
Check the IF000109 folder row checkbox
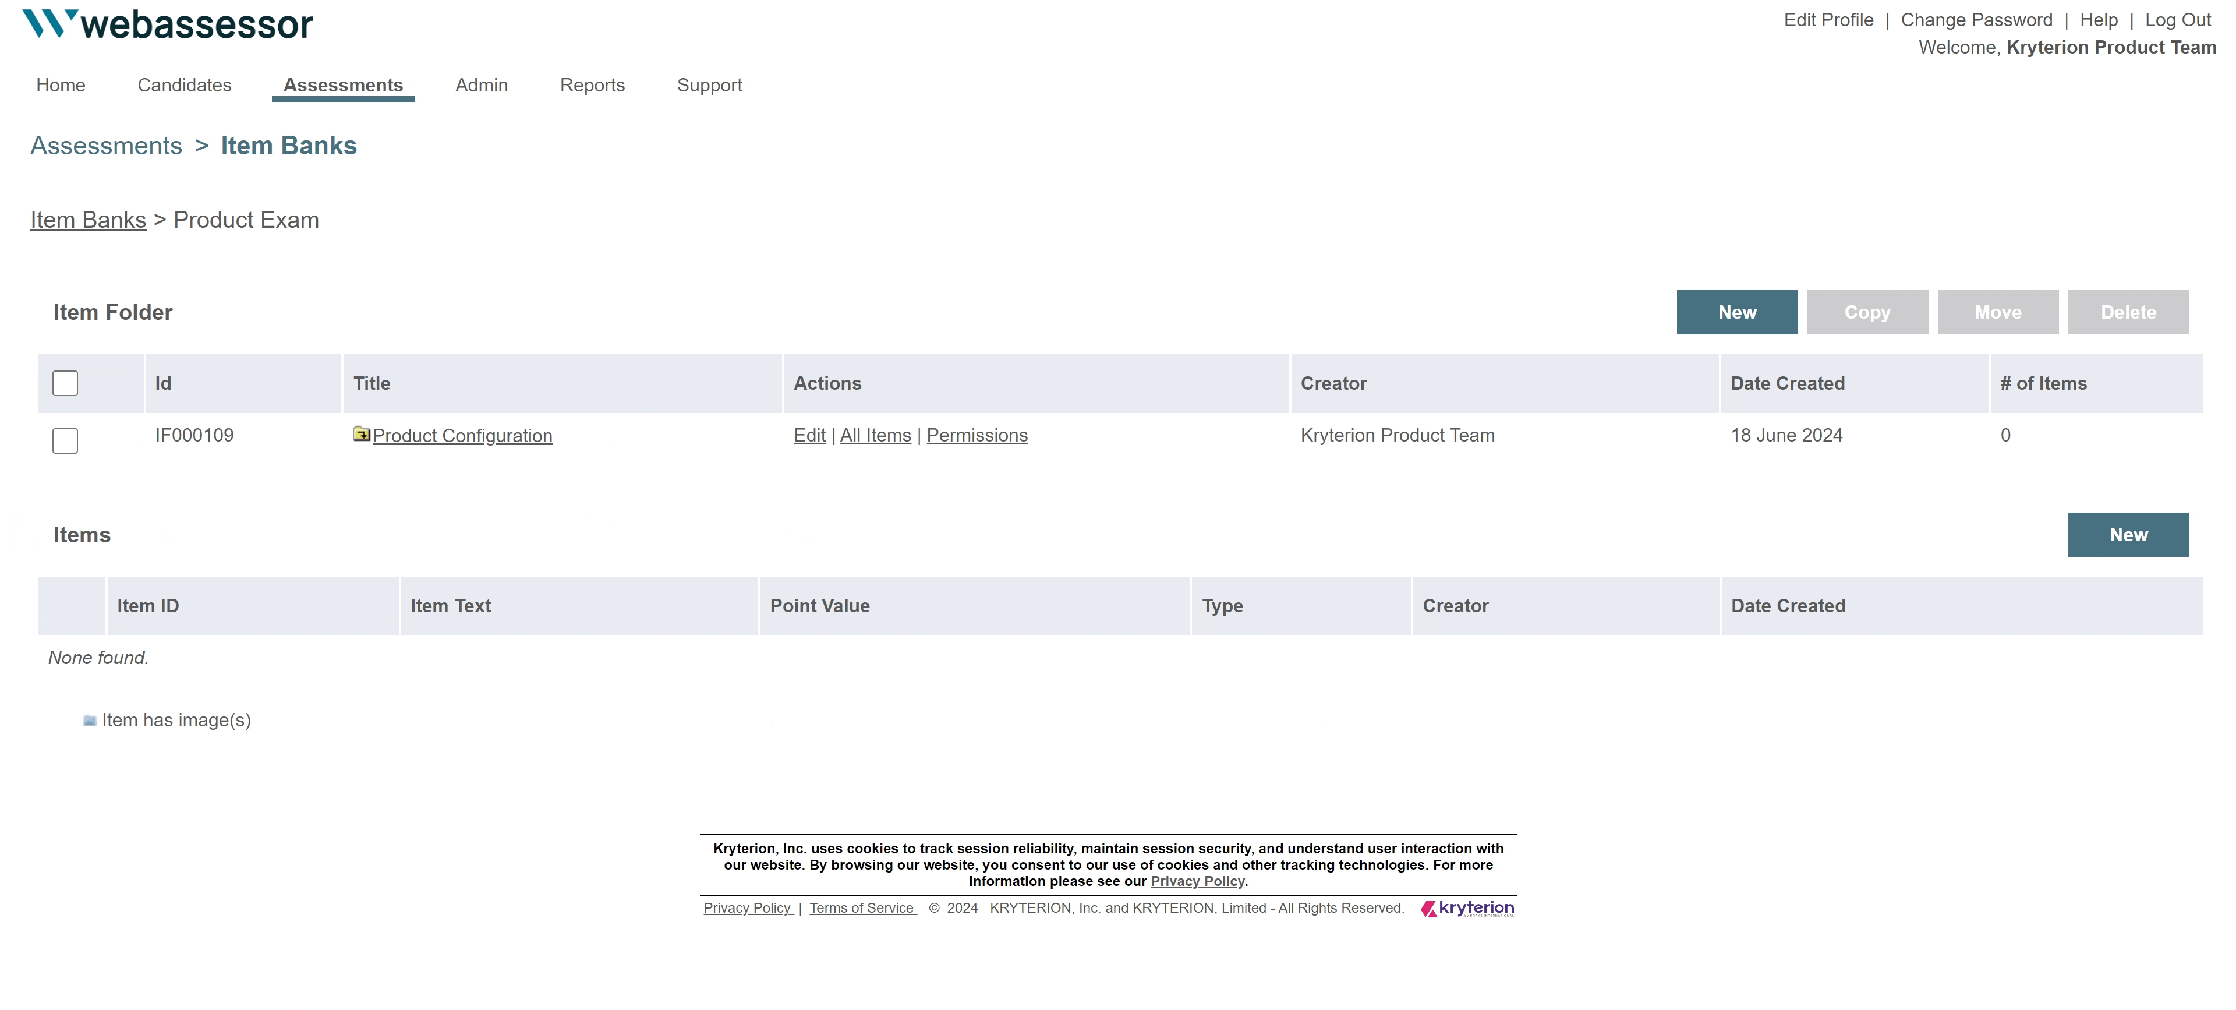[x=65, y=440]
